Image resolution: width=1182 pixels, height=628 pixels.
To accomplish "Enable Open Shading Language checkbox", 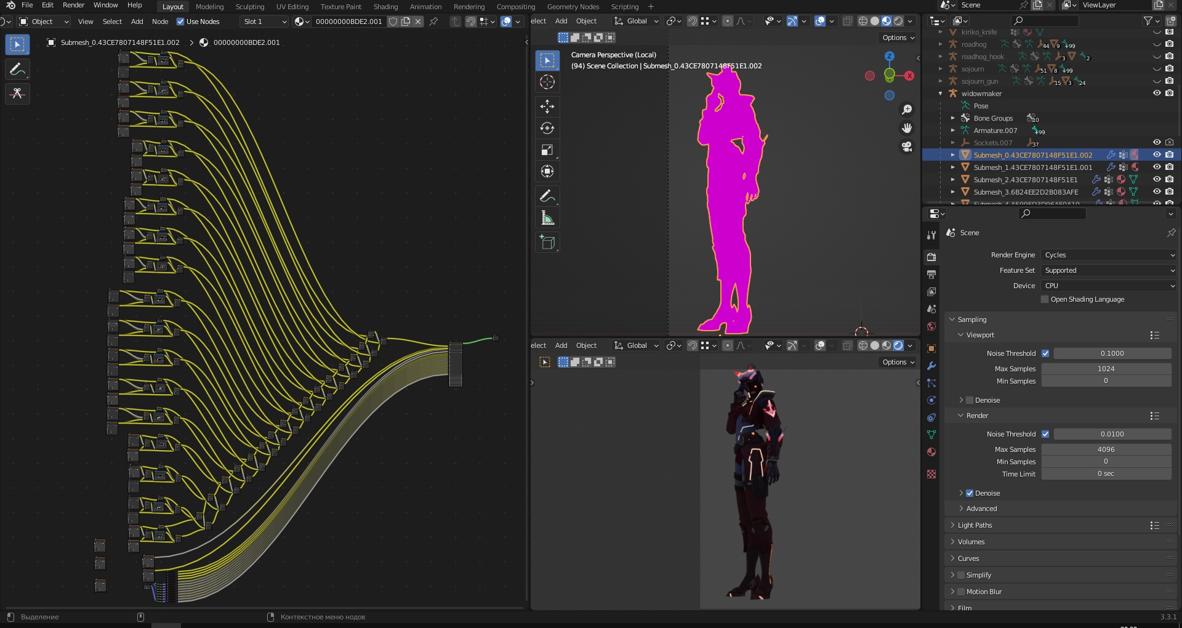I will [1045, 299].
